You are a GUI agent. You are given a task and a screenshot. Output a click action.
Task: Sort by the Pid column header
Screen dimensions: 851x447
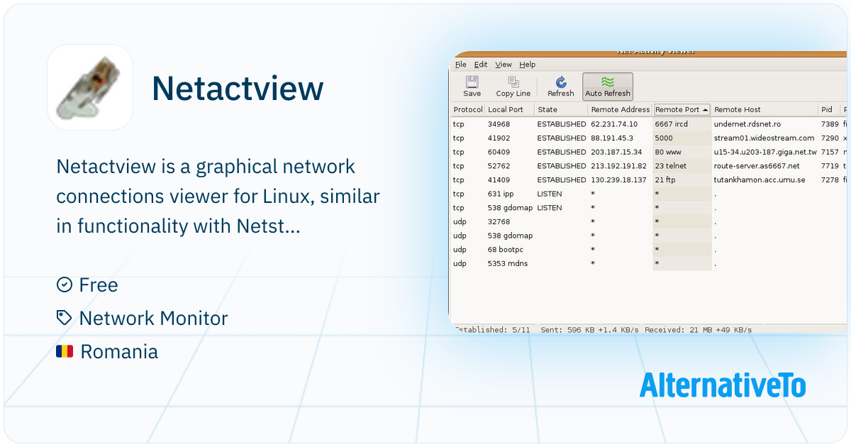click(x=829, y=110)
